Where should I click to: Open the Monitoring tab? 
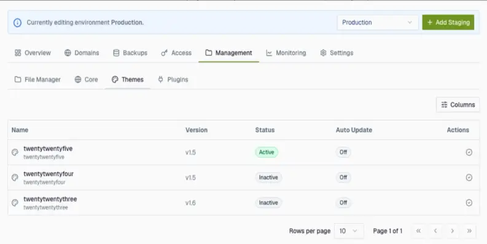tap(286, 53)
